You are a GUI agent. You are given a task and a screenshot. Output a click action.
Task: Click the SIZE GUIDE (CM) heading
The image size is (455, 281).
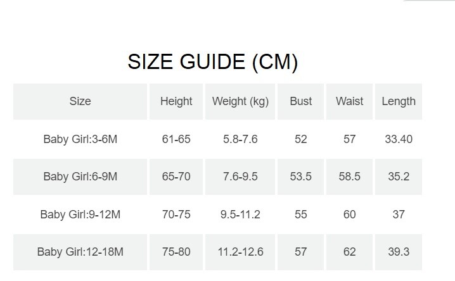[213, 62]
